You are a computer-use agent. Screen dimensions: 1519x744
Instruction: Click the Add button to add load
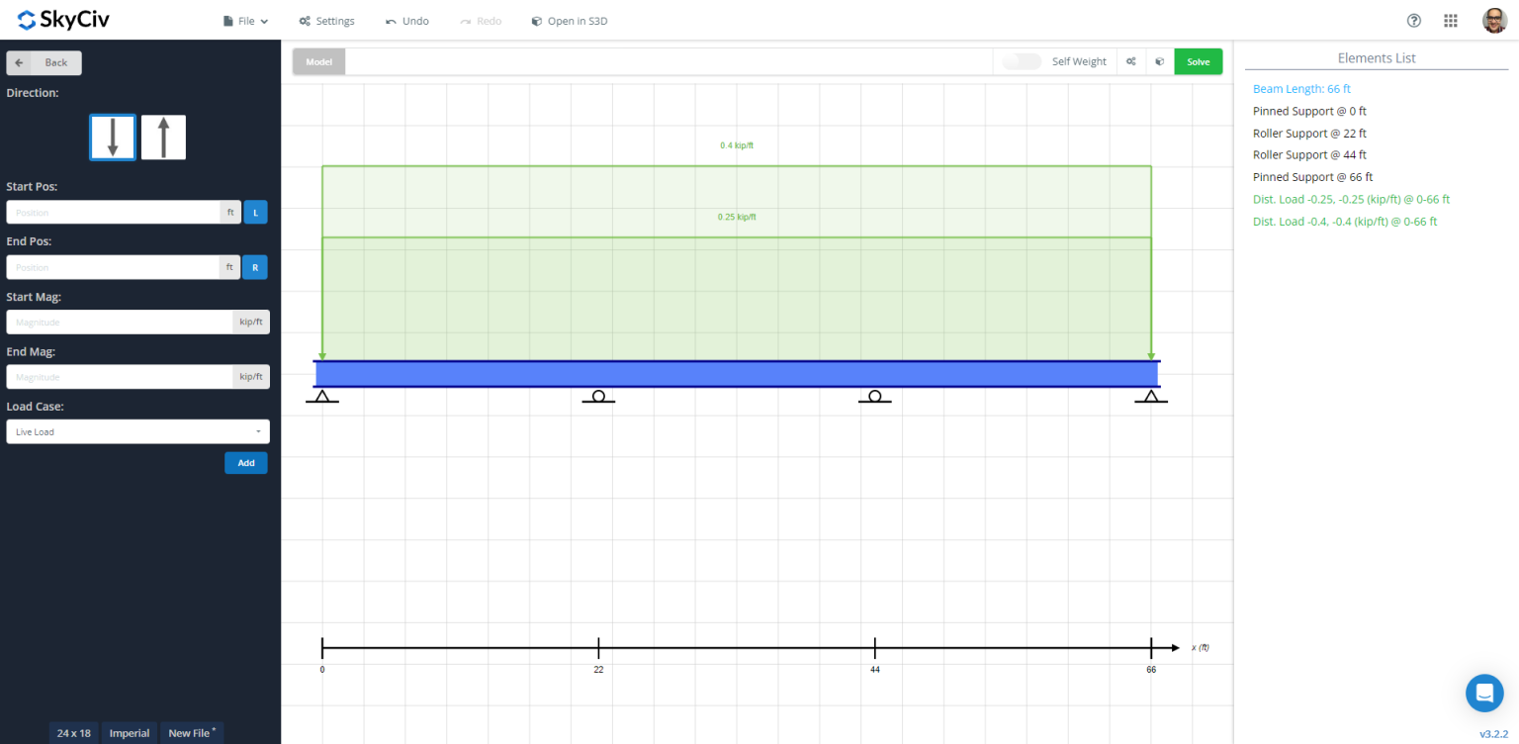(x=245, y=463)
